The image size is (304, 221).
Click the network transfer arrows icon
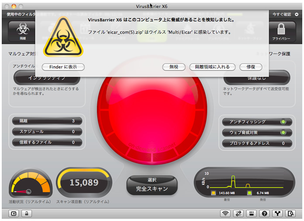[x=238, y=214]
